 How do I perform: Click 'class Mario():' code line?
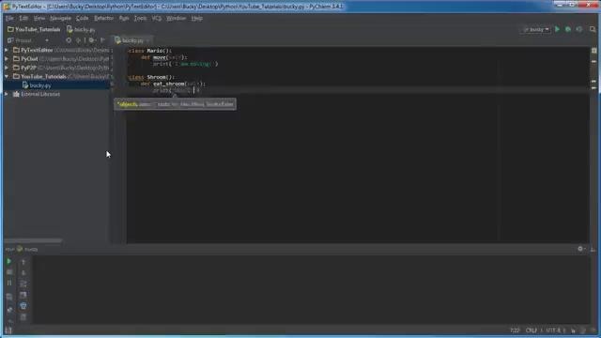click(x=150, y=51)
